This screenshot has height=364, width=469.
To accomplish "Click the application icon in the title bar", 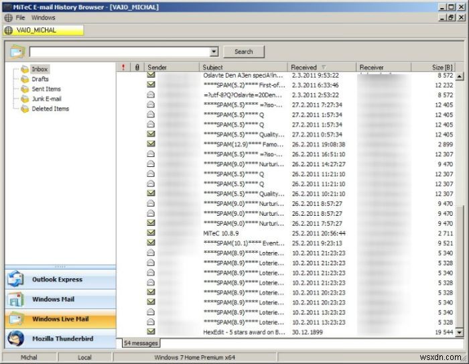I will 7,7.
